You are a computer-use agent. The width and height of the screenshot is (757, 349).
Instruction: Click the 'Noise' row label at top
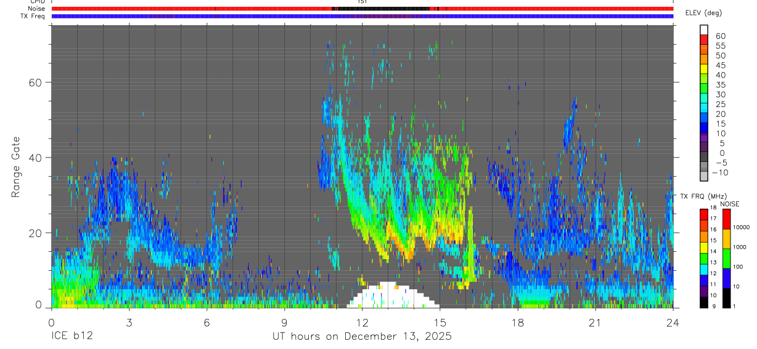[36, 9]
